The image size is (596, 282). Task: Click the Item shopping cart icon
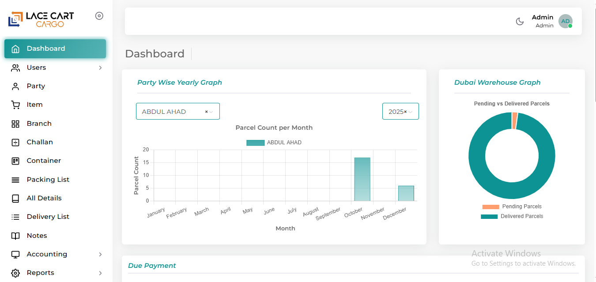pyautogui.click(x=15, y=105)
